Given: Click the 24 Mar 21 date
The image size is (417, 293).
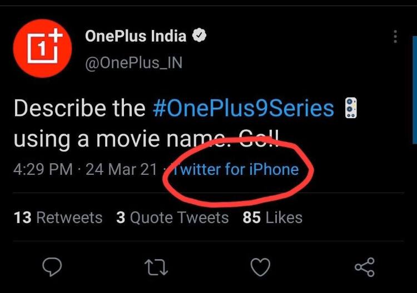Looking at the screenshot, I should coord(121,169).
